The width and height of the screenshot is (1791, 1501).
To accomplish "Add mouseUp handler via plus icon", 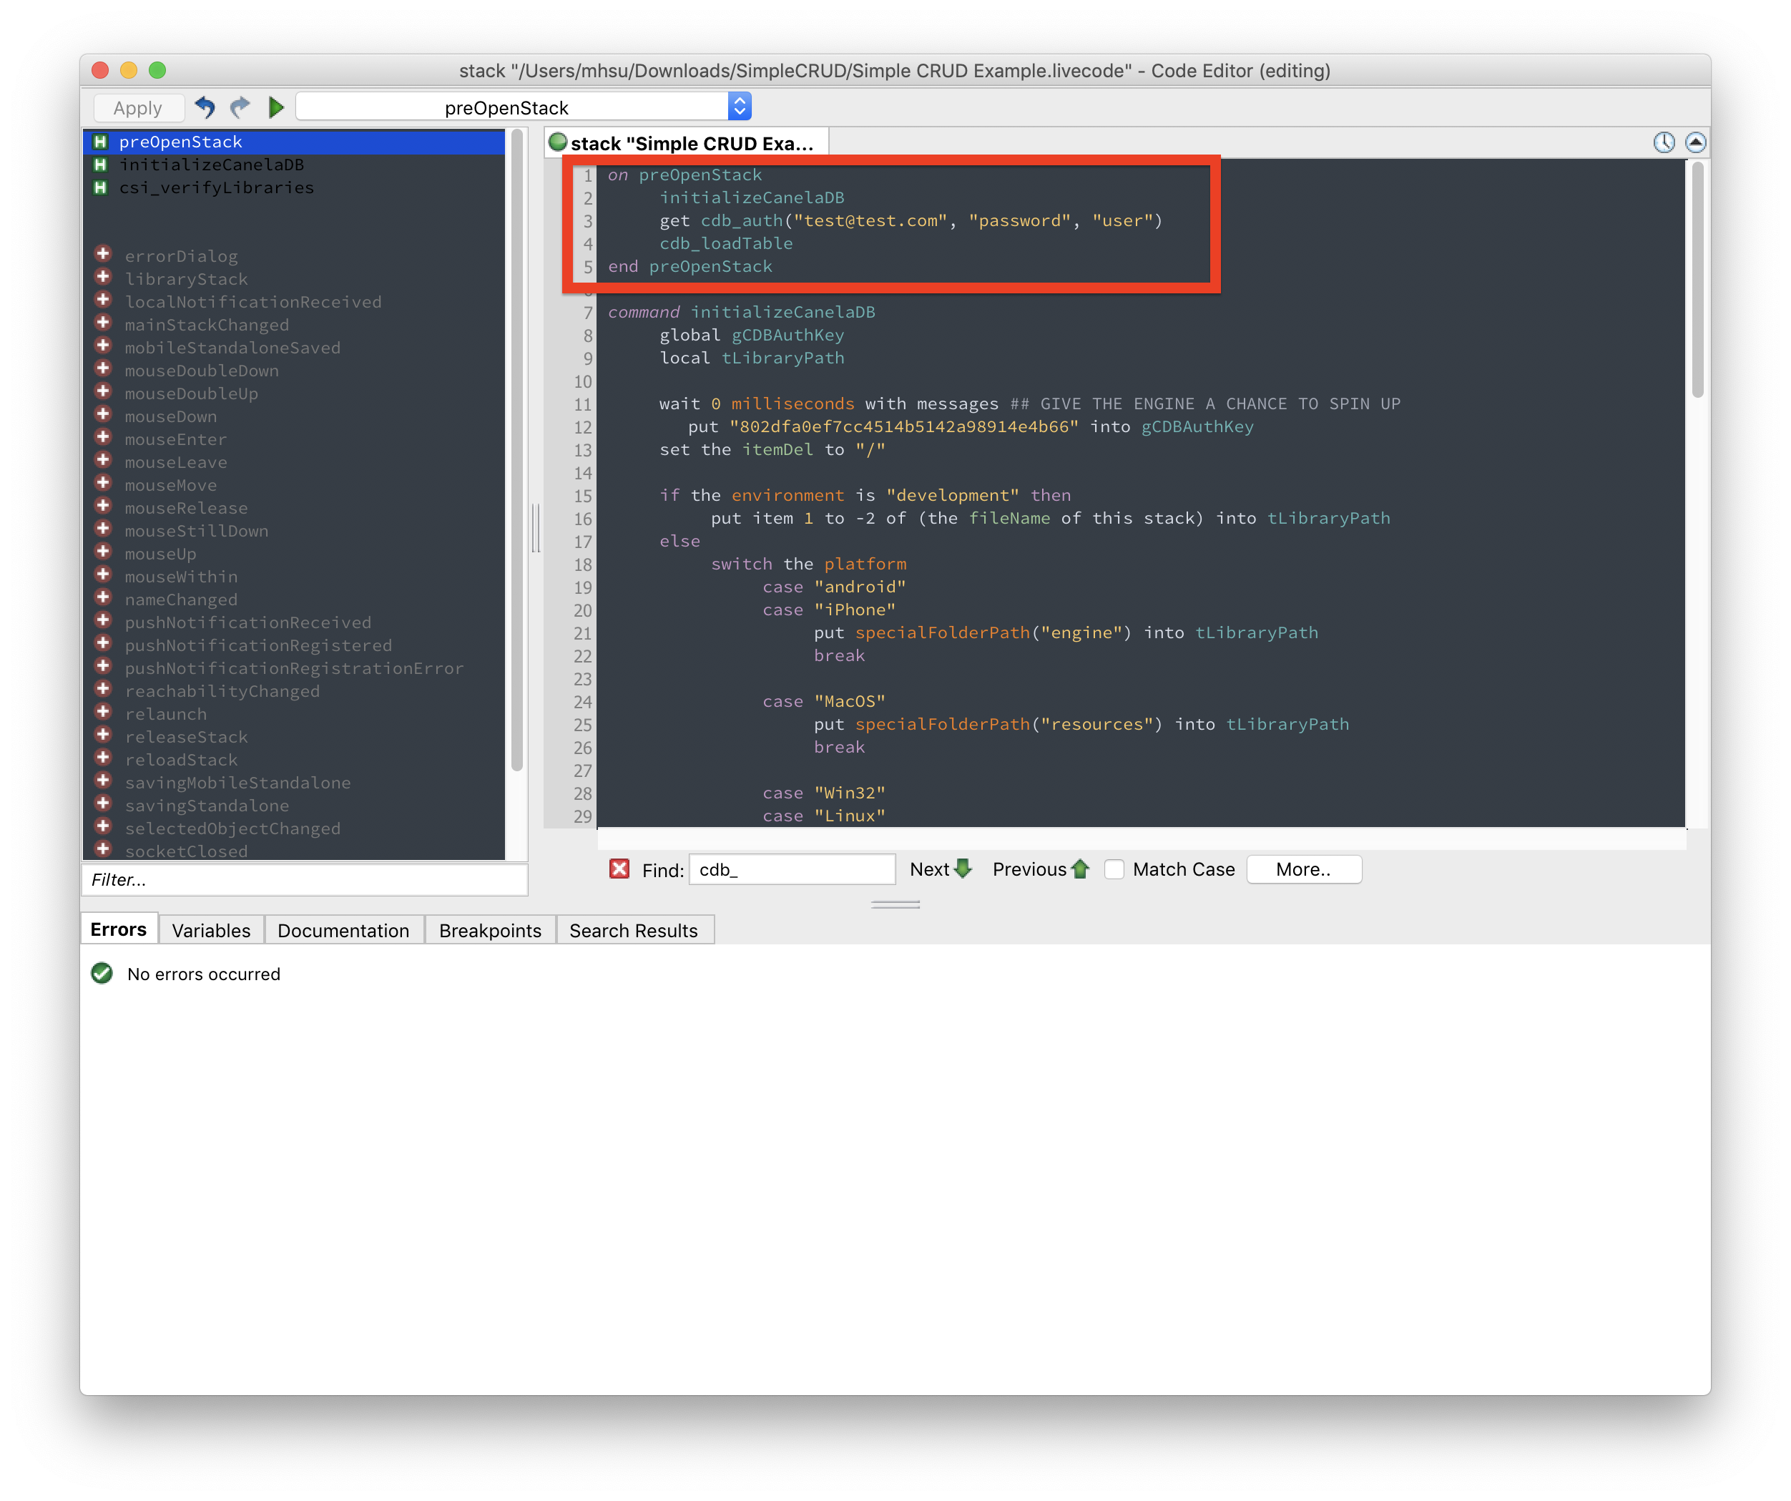I will [x=103, y=552].
